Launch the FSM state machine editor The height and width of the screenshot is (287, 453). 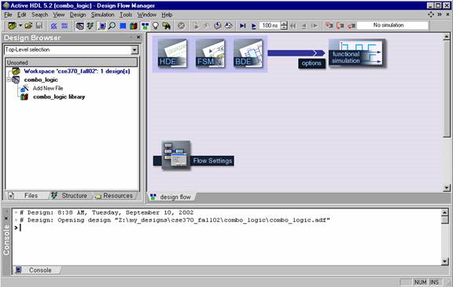[210, 53]
